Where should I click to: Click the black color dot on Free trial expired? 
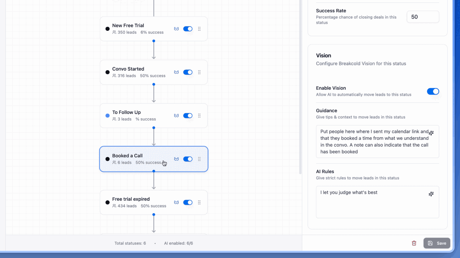(107, 202)
